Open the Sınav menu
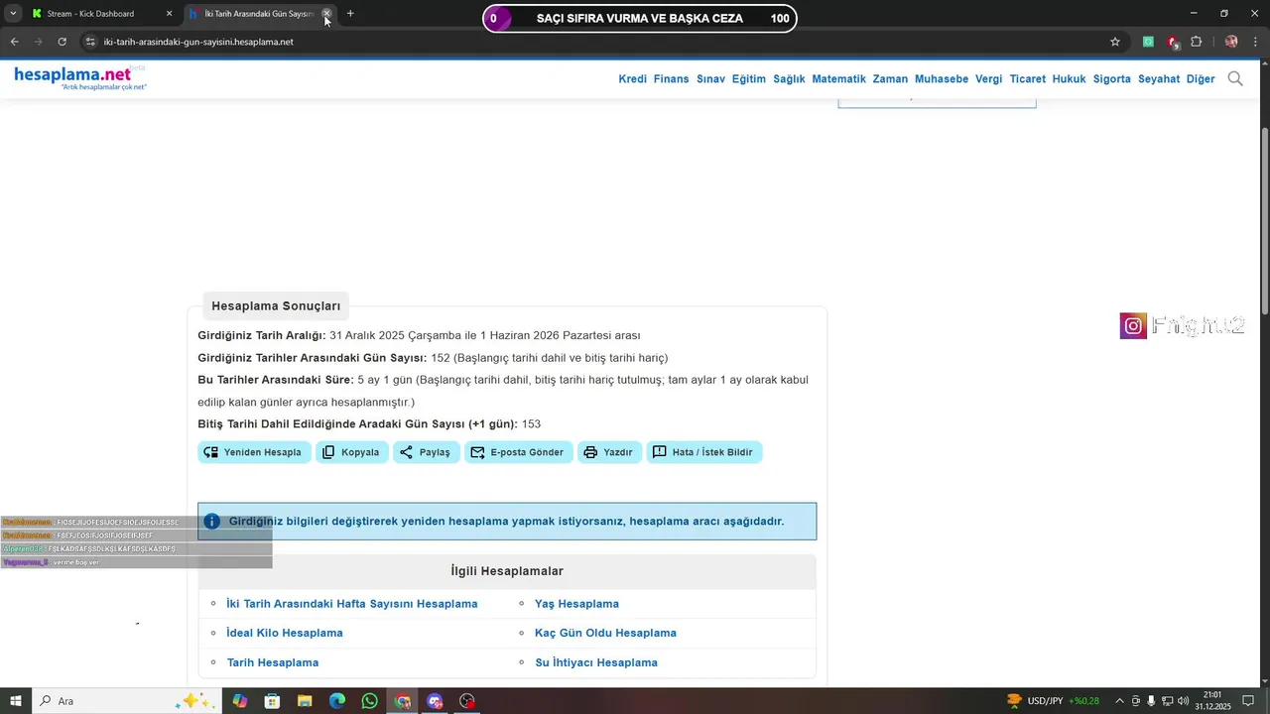The image size is (1270, 714). pos(710,79)
